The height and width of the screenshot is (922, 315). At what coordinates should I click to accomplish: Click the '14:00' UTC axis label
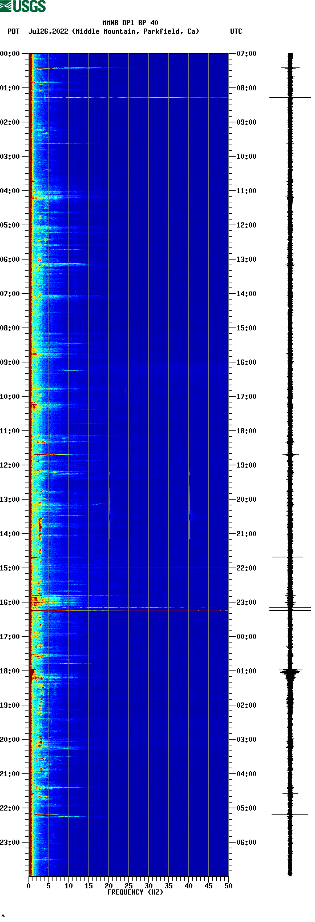247,294
